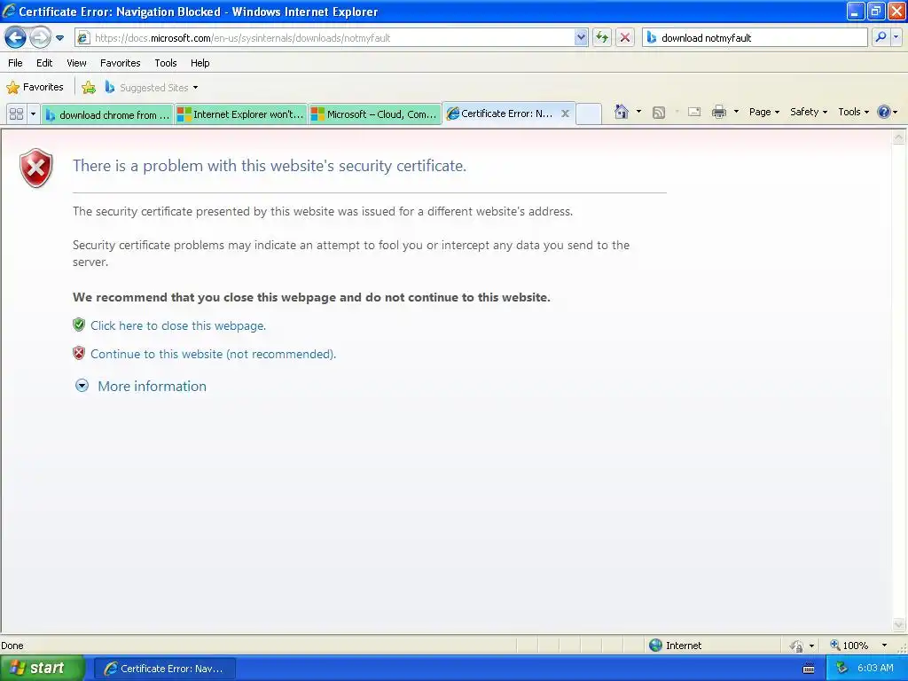This screenshot has width=908, height=681.
Task: Click the vertical scrollbar down arrow
Action: coord(899,625)
